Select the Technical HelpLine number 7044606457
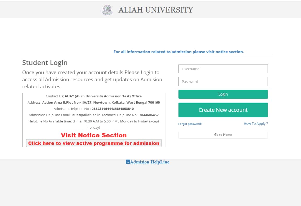 (x=149, y=115)
